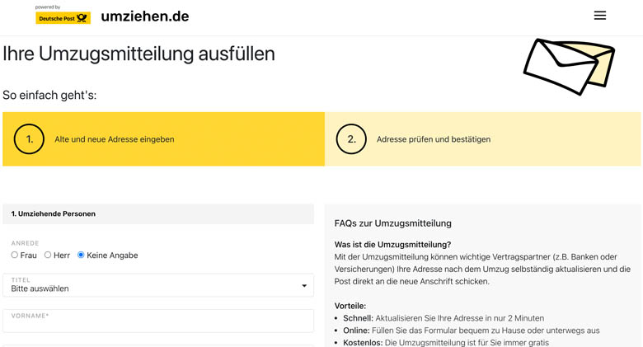Screen dimensions: 643x347
Task: Click the 'FAQs zur Umzugsmitteilung' heading
Action: tap(393, 223)
